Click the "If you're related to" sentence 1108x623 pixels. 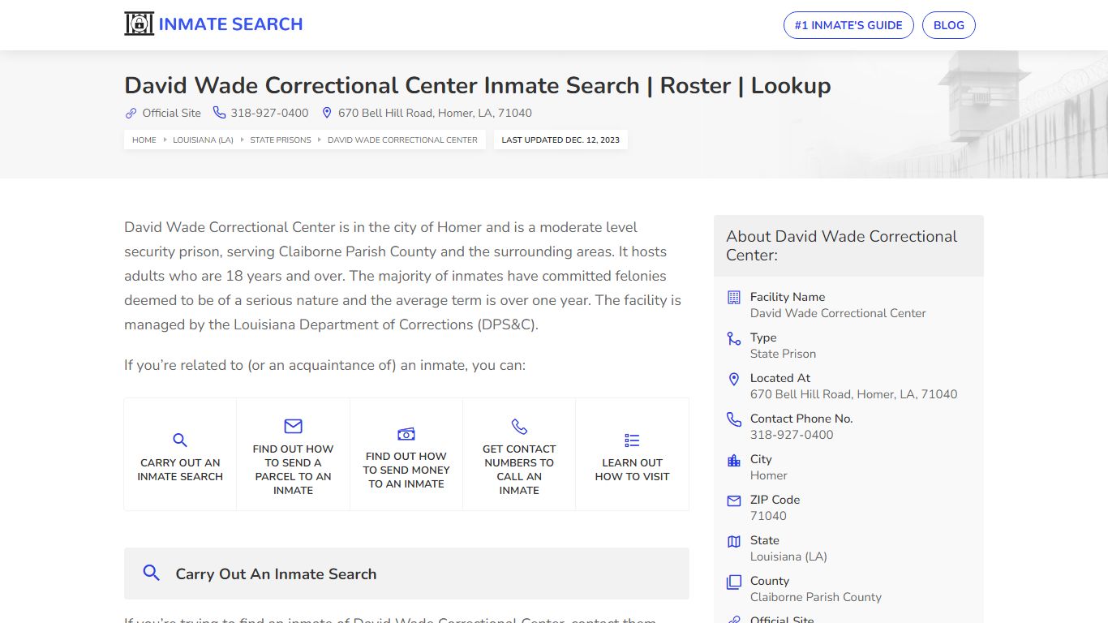pos(324,365)
